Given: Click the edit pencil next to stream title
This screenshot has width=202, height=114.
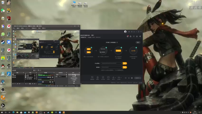Looking at the screenshot, I should coord(86,37).
